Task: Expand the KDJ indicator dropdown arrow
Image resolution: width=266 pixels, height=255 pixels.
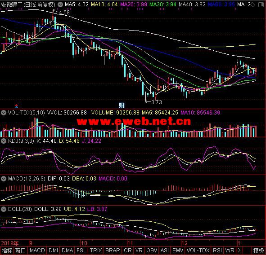Action: coord(4,141)
